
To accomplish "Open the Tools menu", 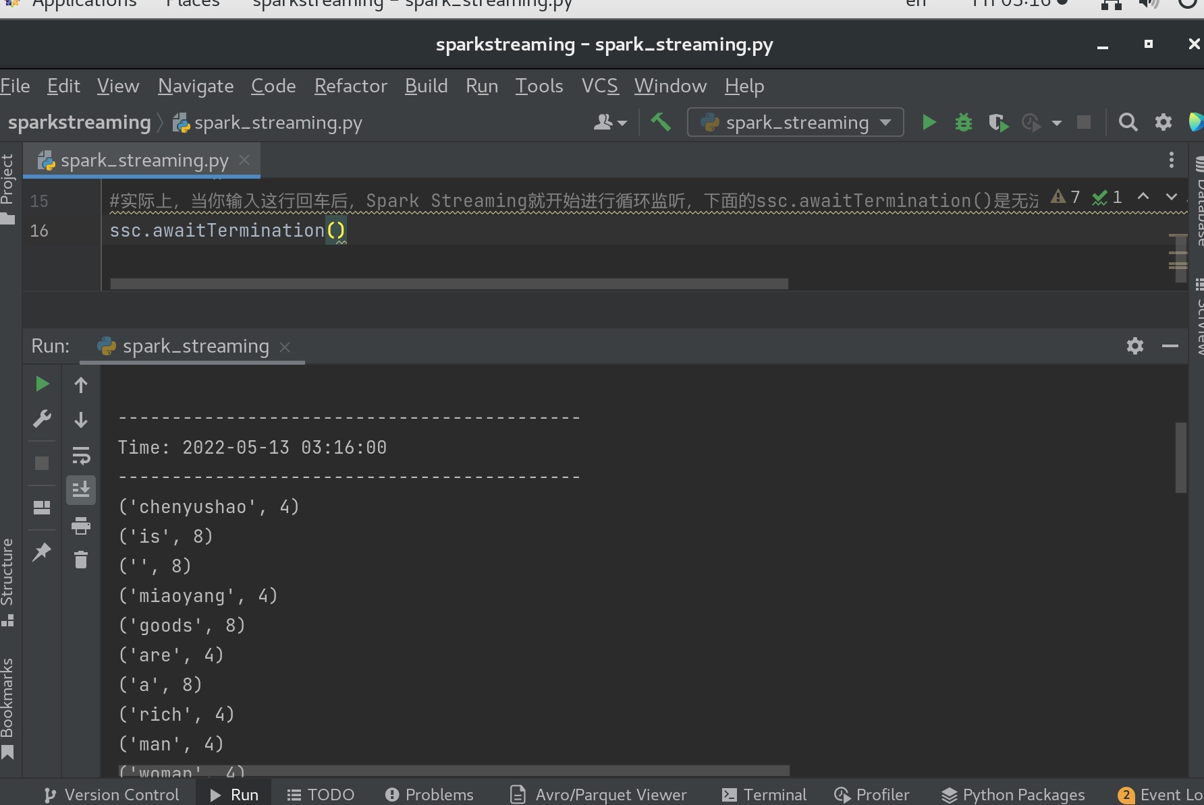I will click(539, 86).
